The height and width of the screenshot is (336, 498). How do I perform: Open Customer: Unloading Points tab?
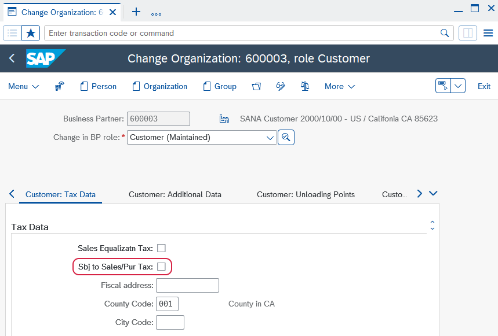306,194
